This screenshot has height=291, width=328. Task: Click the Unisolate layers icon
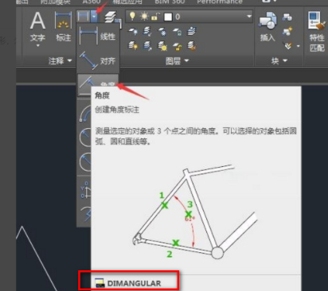tap(147, 45)
